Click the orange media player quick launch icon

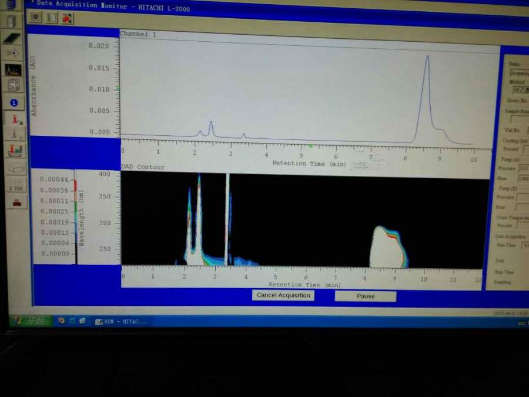click(61, 321)
